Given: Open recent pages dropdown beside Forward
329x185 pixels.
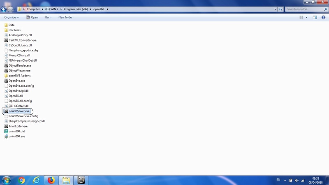Looking at the screenshot, I should coord(15,9).
